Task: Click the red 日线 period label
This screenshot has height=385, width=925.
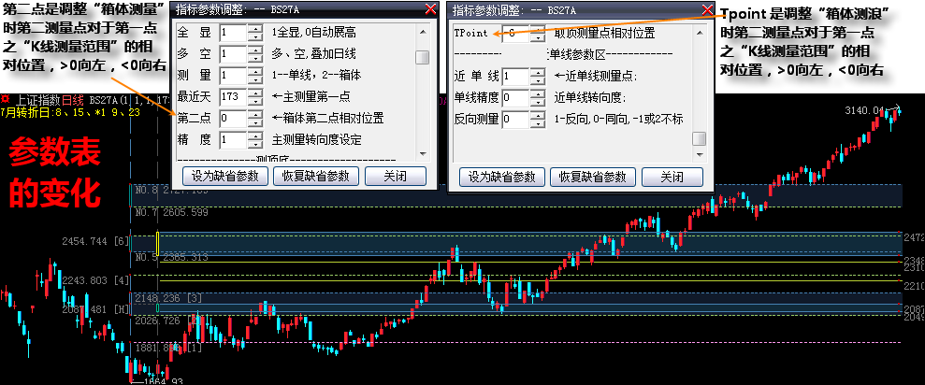Action: [73, 100]
